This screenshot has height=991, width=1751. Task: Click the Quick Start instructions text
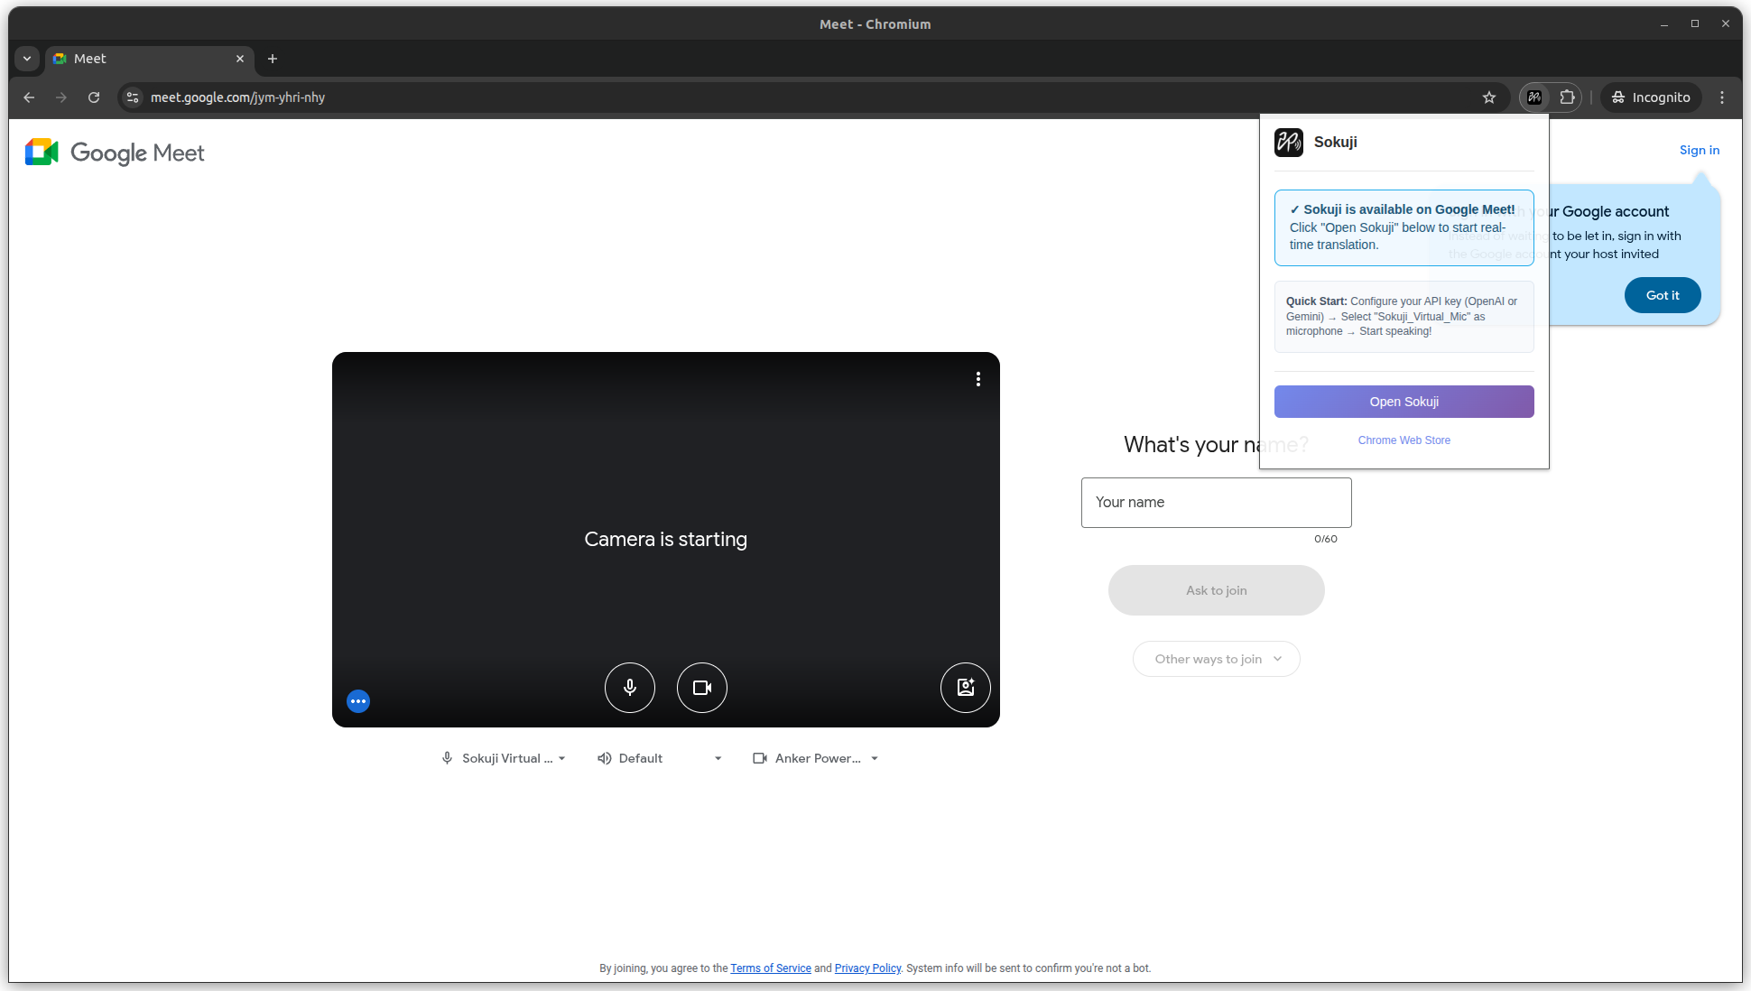(x=1404, y=317)
